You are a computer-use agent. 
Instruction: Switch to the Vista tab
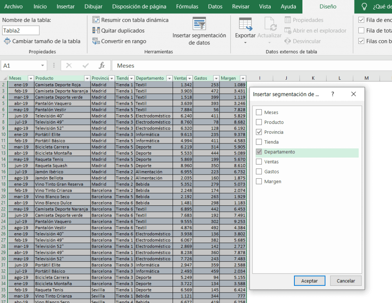point(265,7)
